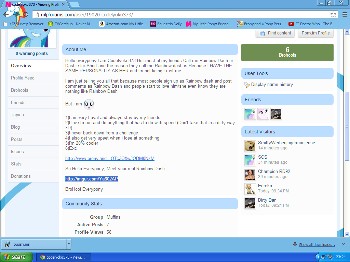Image resolution: width=350 pixels, height=262 pixels.
Task: Click the page scrollbar down arrow
Action: click(x=347, y=234)
